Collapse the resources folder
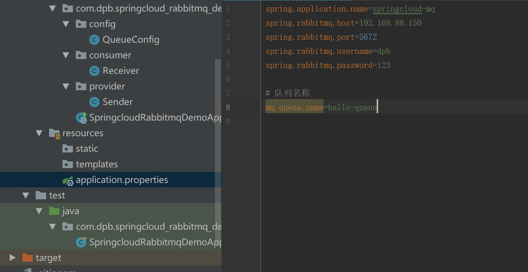The image size is (528, 272). [39, 133]
